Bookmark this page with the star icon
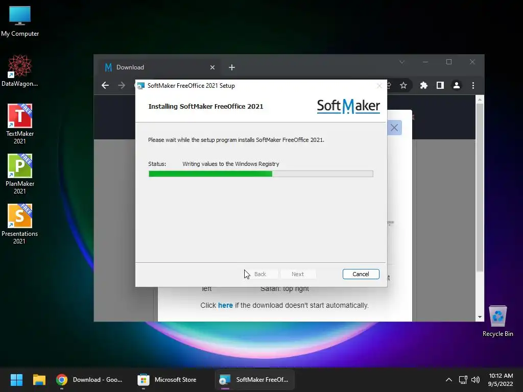The height and width of the screenshot is (392, 523). tap(403, 85)
